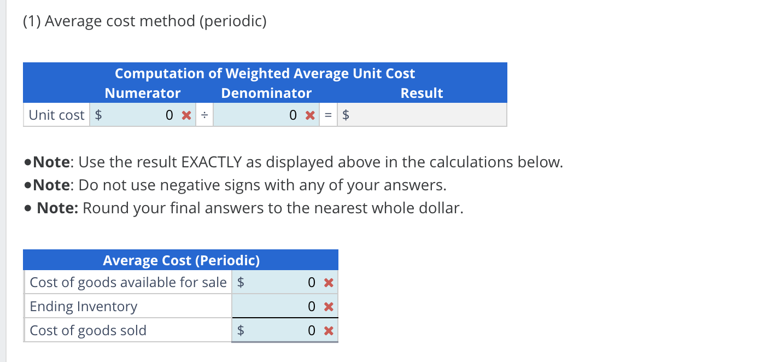This screenshot has height=362, width=784.
Task: Click the division symbol between Numerator and Denominator
Action: 204,115
